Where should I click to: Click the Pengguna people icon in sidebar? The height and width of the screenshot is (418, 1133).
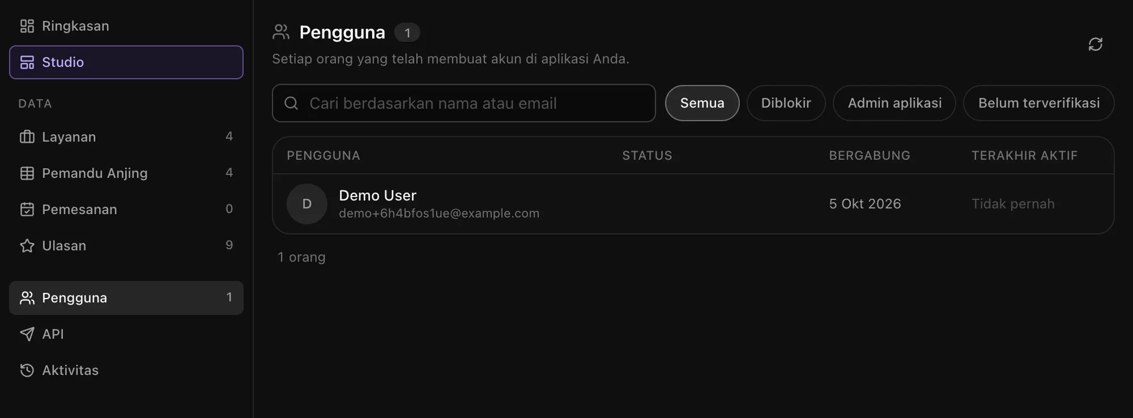point(27,298)
